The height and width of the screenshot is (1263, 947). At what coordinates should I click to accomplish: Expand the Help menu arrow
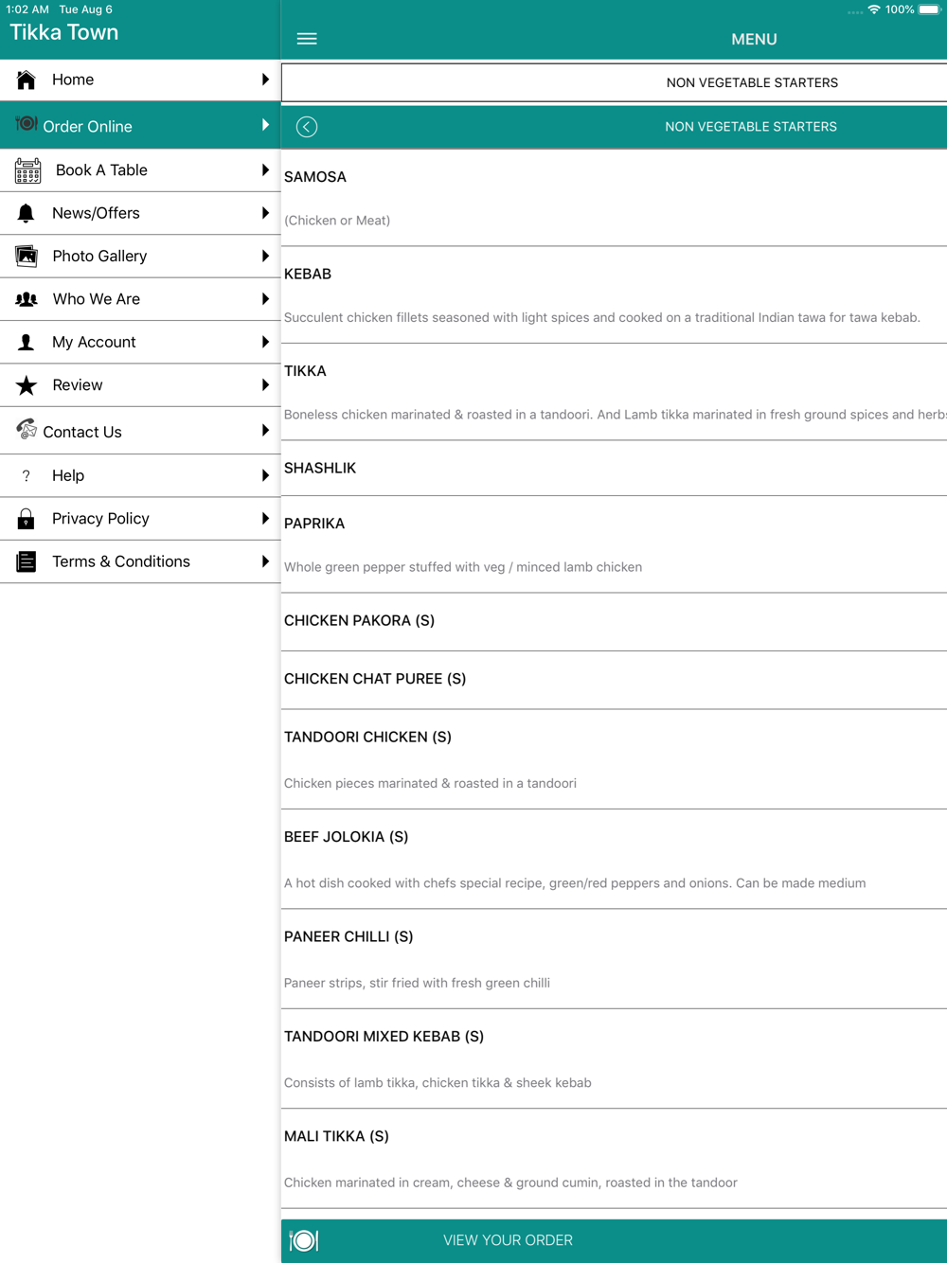265,475
